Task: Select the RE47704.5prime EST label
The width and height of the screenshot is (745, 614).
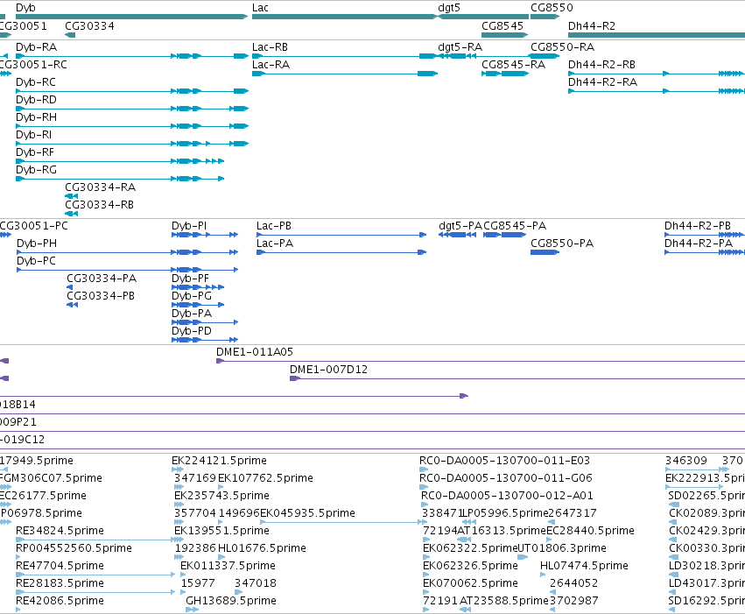Action: tap(60, 566)
